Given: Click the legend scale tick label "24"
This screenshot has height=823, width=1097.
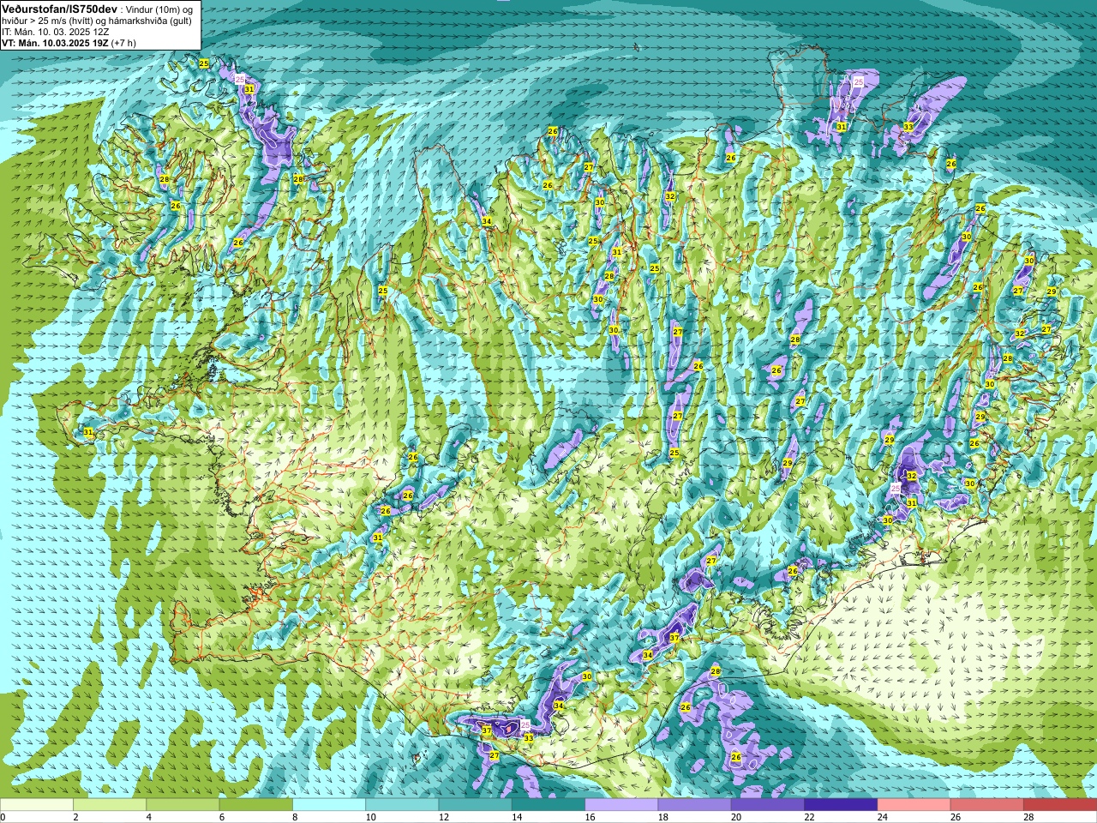Looking at the screenshot, I should tap(883, 817).
